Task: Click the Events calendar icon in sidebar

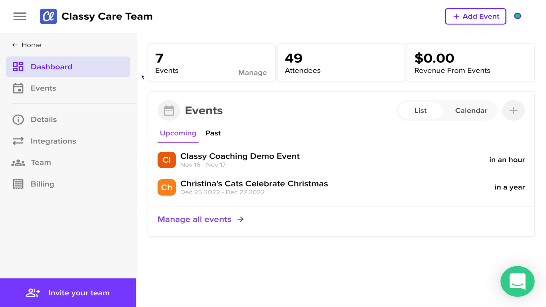Action: click(x=18, y=88)
